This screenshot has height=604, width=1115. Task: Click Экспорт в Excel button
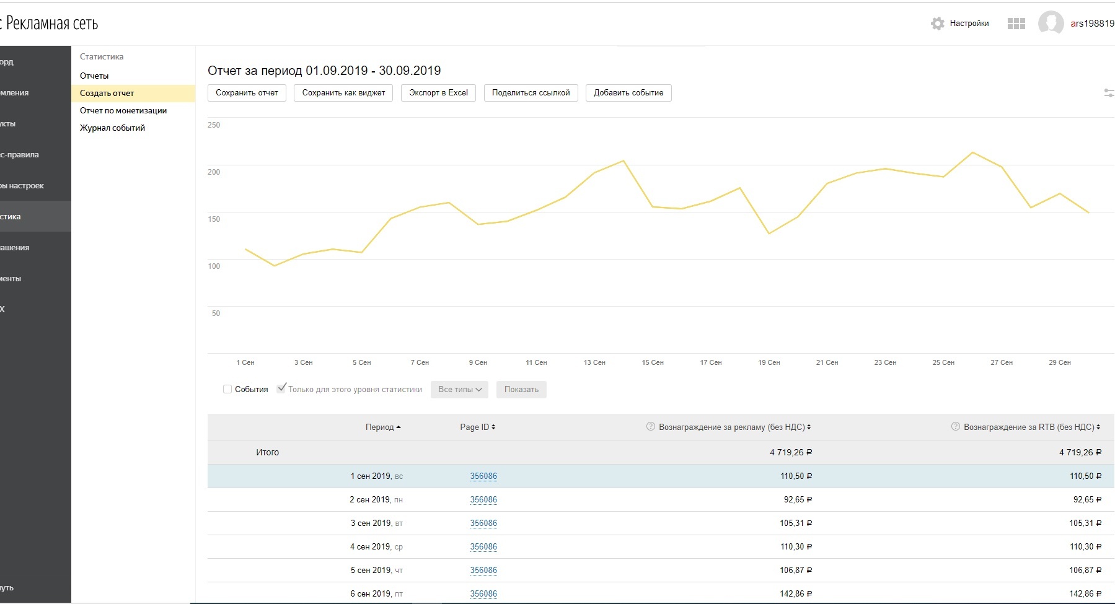(438, 93)
